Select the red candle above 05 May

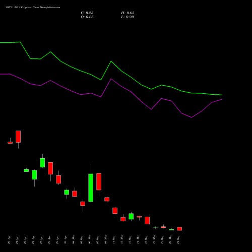(x=83, y=204)
